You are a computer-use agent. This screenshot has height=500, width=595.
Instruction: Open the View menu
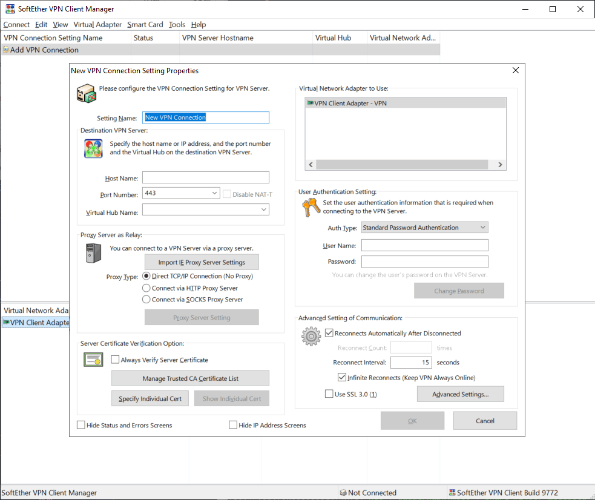pyautogui.click(x=61, y=25)
